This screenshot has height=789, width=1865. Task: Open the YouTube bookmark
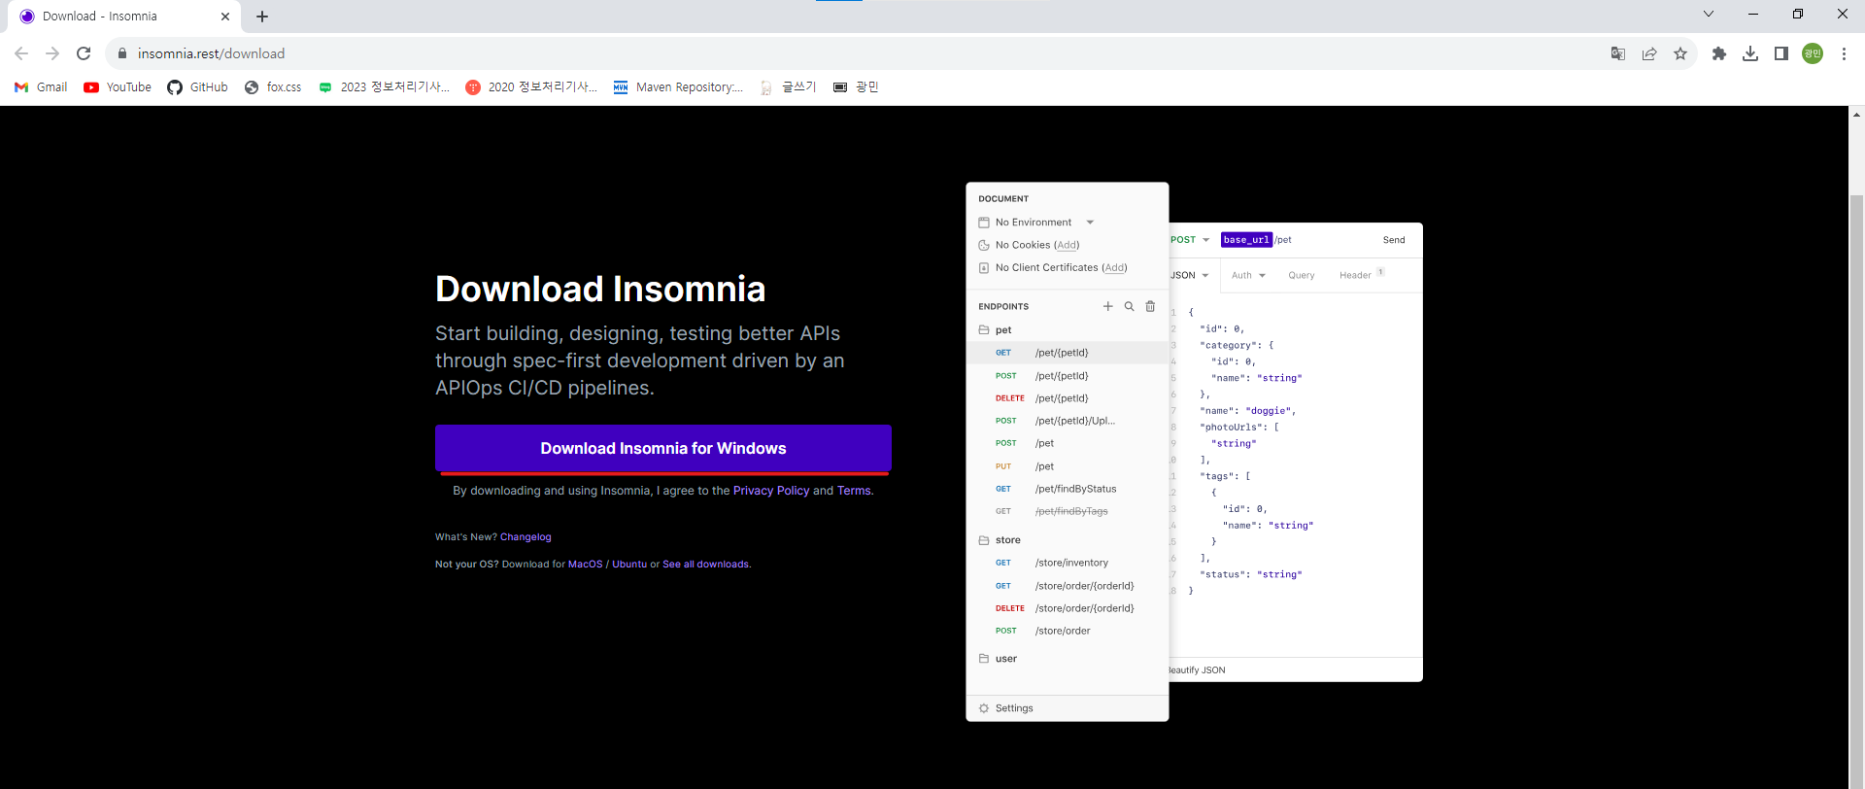(118, 87)
